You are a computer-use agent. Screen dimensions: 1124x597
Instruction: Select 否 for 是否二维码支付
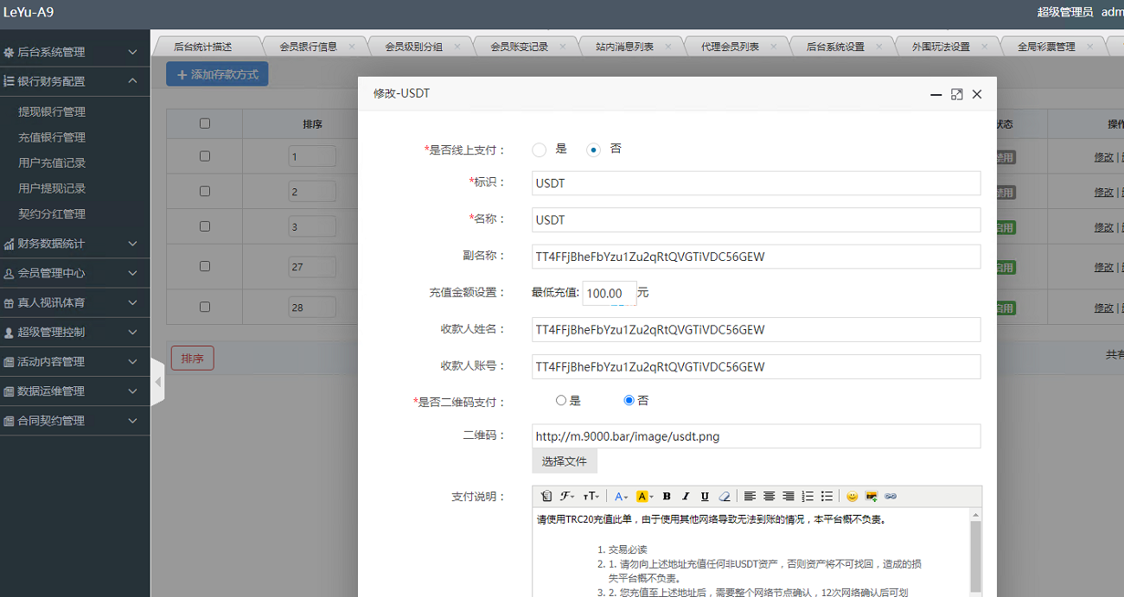[x=629, y=401]
